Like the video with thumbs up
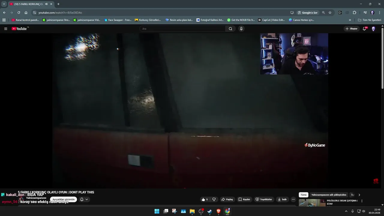 (205, 199)
